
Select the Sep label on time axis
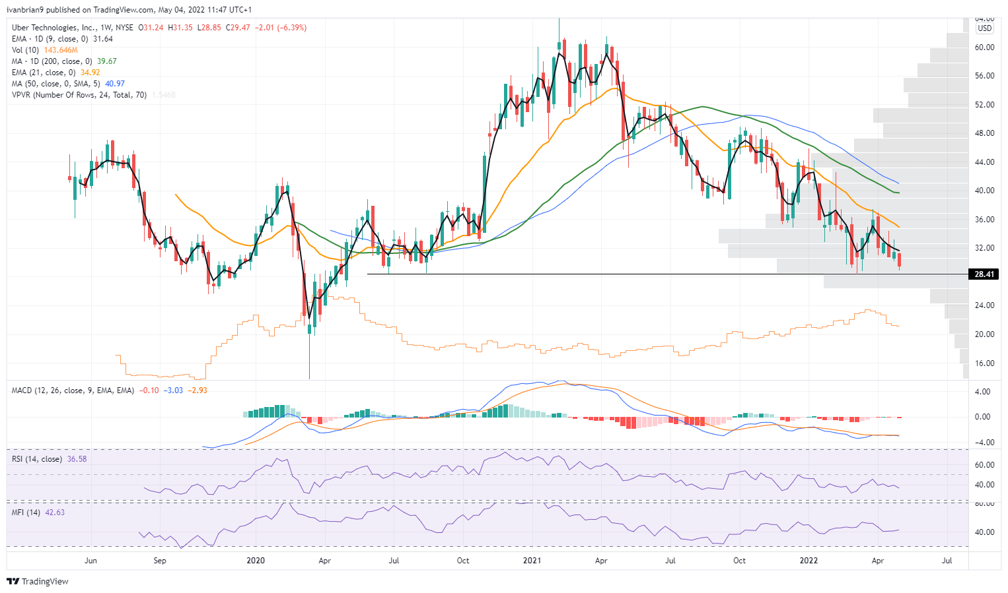(159, 561)
